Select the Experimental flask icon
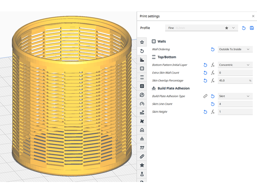Viewport: 257px width, 193px height. click(x=142, y=174)
